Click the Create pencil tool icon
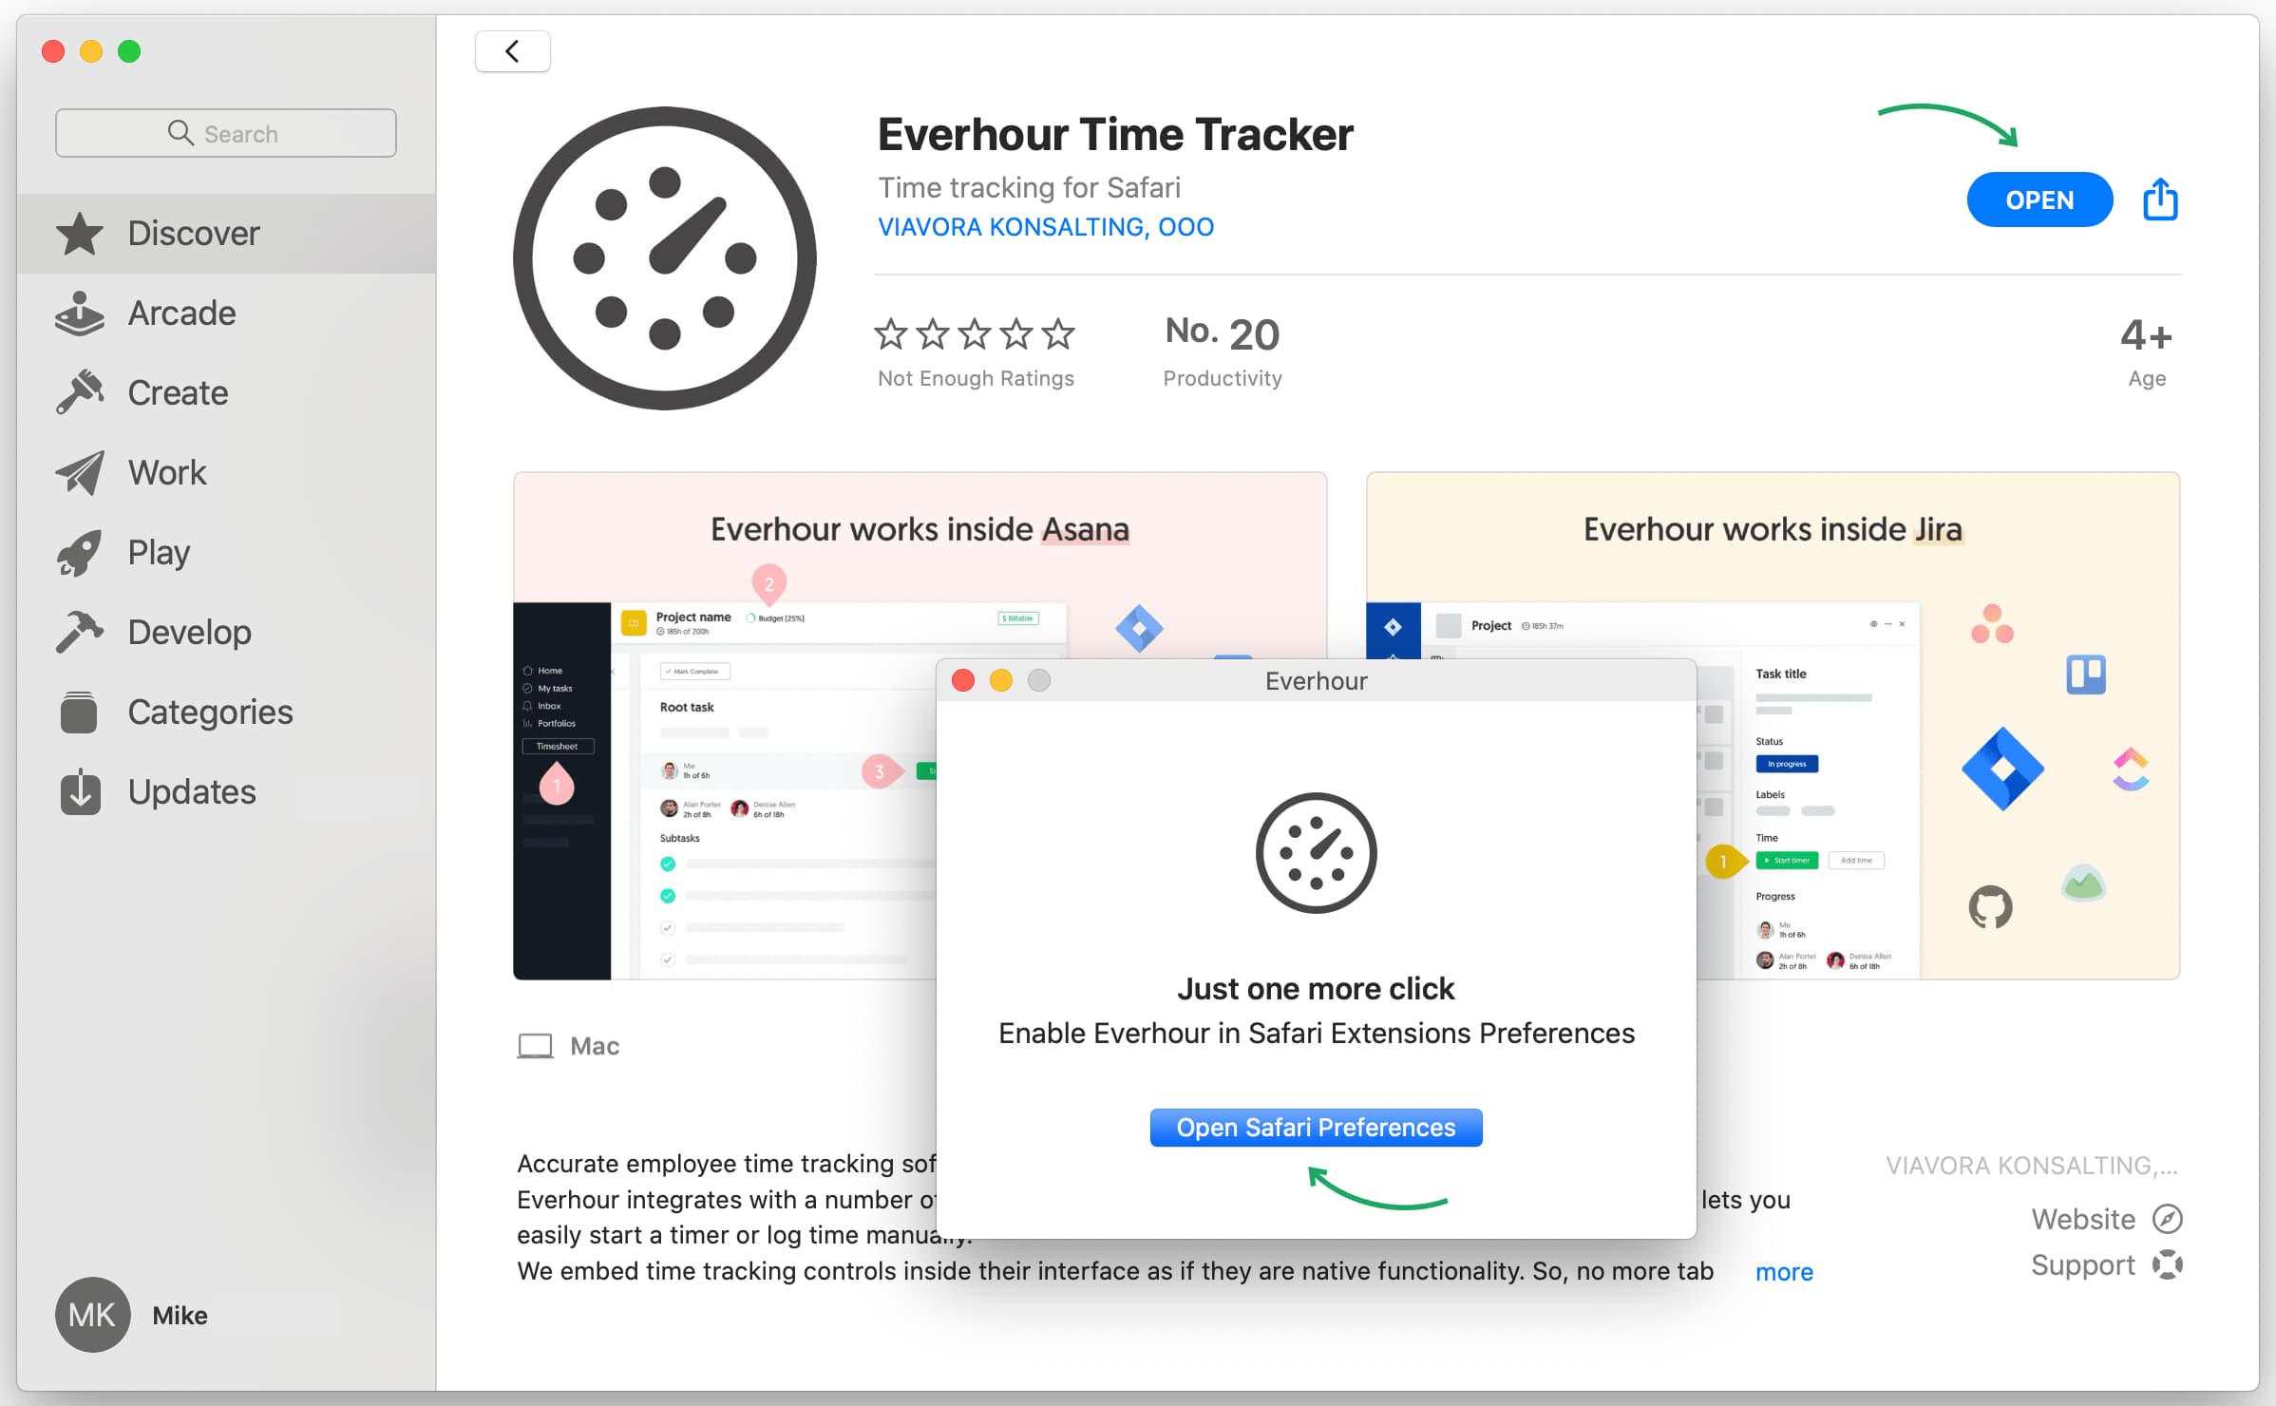Screen dimensions: 2276x1406 click(x=82, y=391)
